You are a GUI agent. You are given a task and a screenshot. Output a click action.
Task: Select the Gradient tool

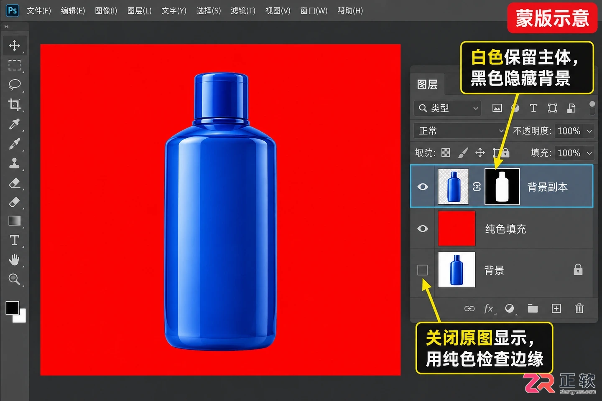click(15, 221)
